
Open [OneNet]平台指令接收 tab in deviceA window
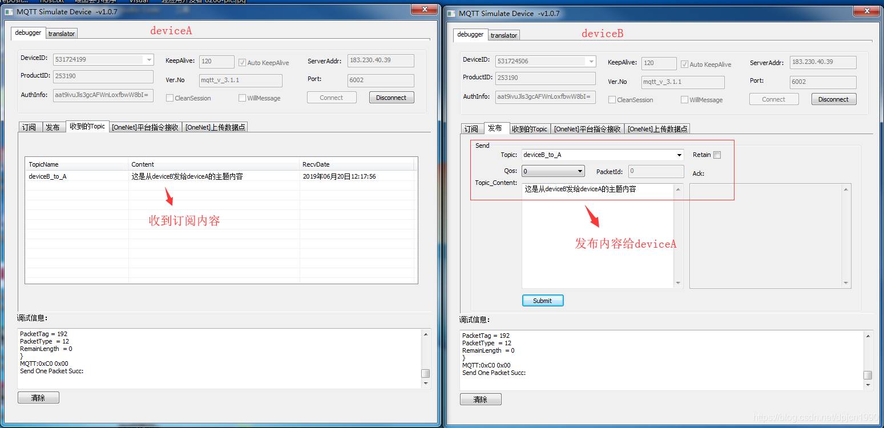[x=145, y=127]
